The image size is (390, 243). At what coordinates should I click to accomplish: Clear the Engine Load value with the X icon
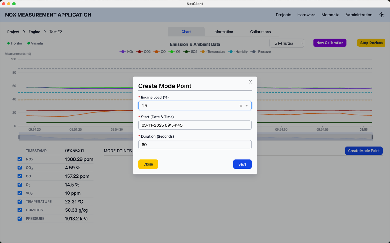point(241,105)
